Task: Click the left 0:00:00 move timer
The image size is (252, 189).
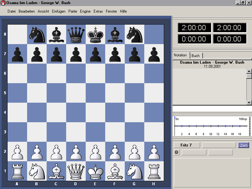Action: tap(194, 39)
